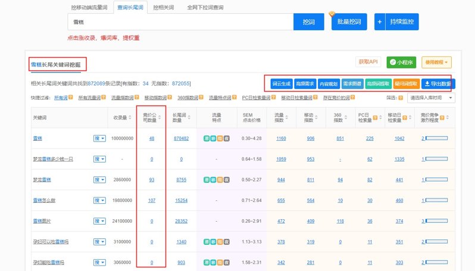Click the 导出数据 export button
The width and height of the screenshot is (475, 271).
438,84
